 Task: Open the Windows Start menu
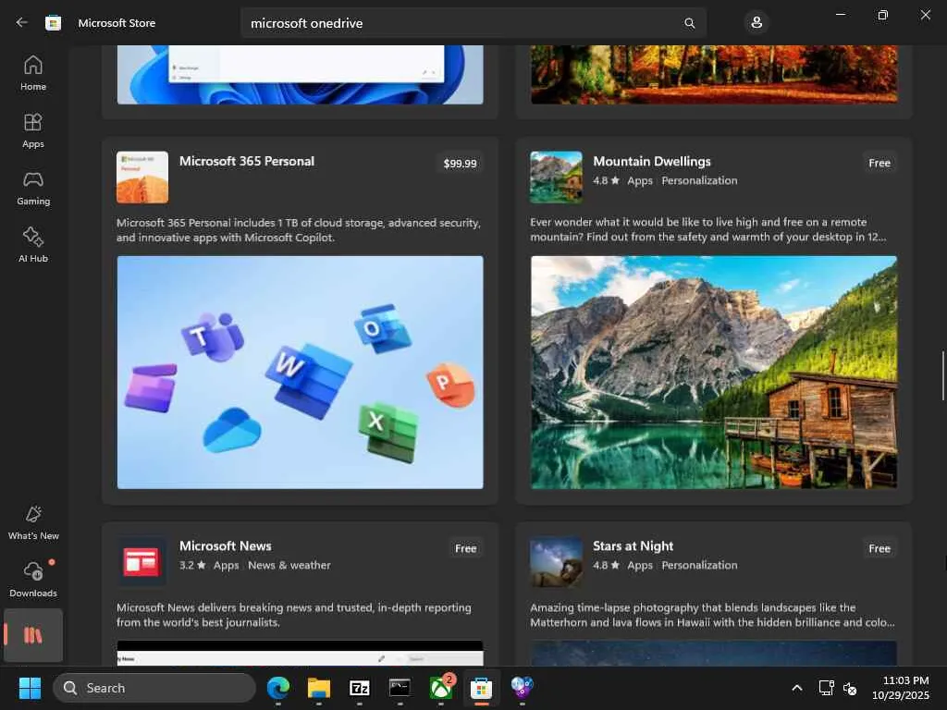coord(30,688)
